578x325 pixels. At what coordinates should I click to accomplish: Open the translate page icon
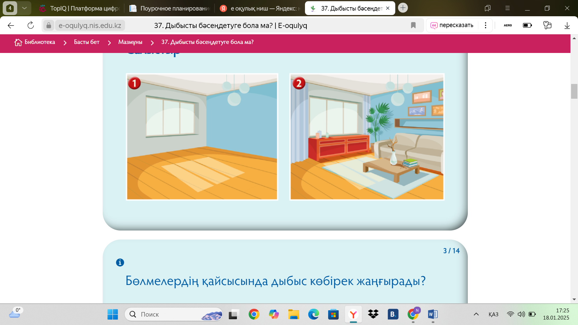pos(547,25)
